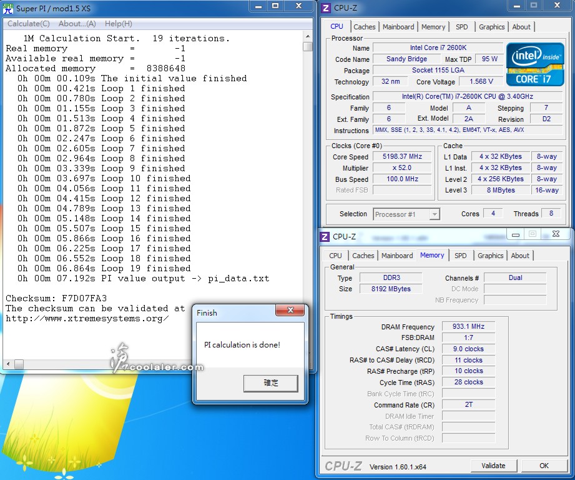Click the Code Name value "Sandy Bridge"
The width and height of the screenshot is (575, 480).
click(x=406, y=59)
